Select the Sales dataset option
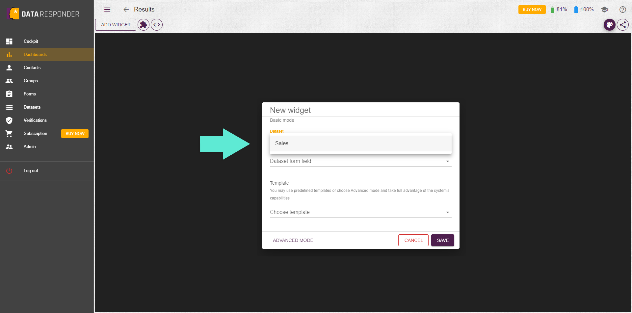The height and width of the screenshot is (313, 632). tap(361, 143)
